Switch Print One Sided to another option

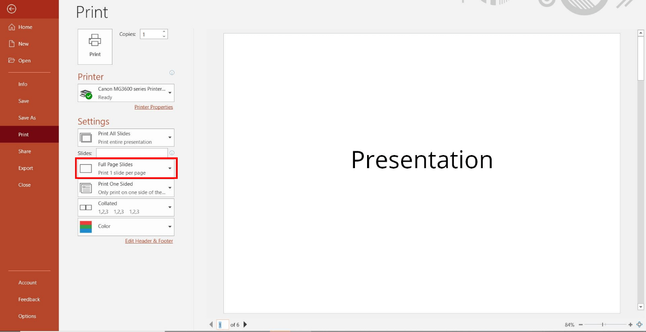(169, 188)
